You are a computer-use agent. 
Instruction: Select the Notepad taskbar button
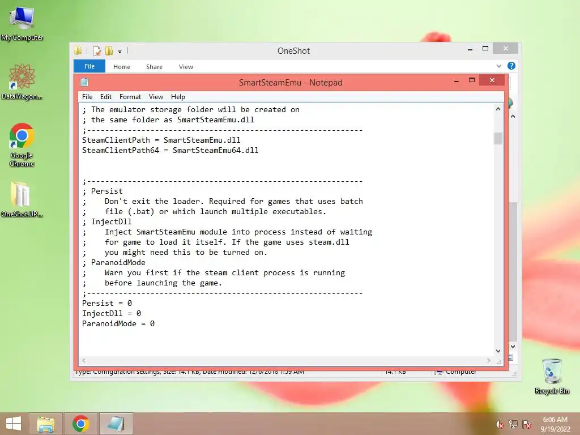pyautogui.click(x=116, y=424)
